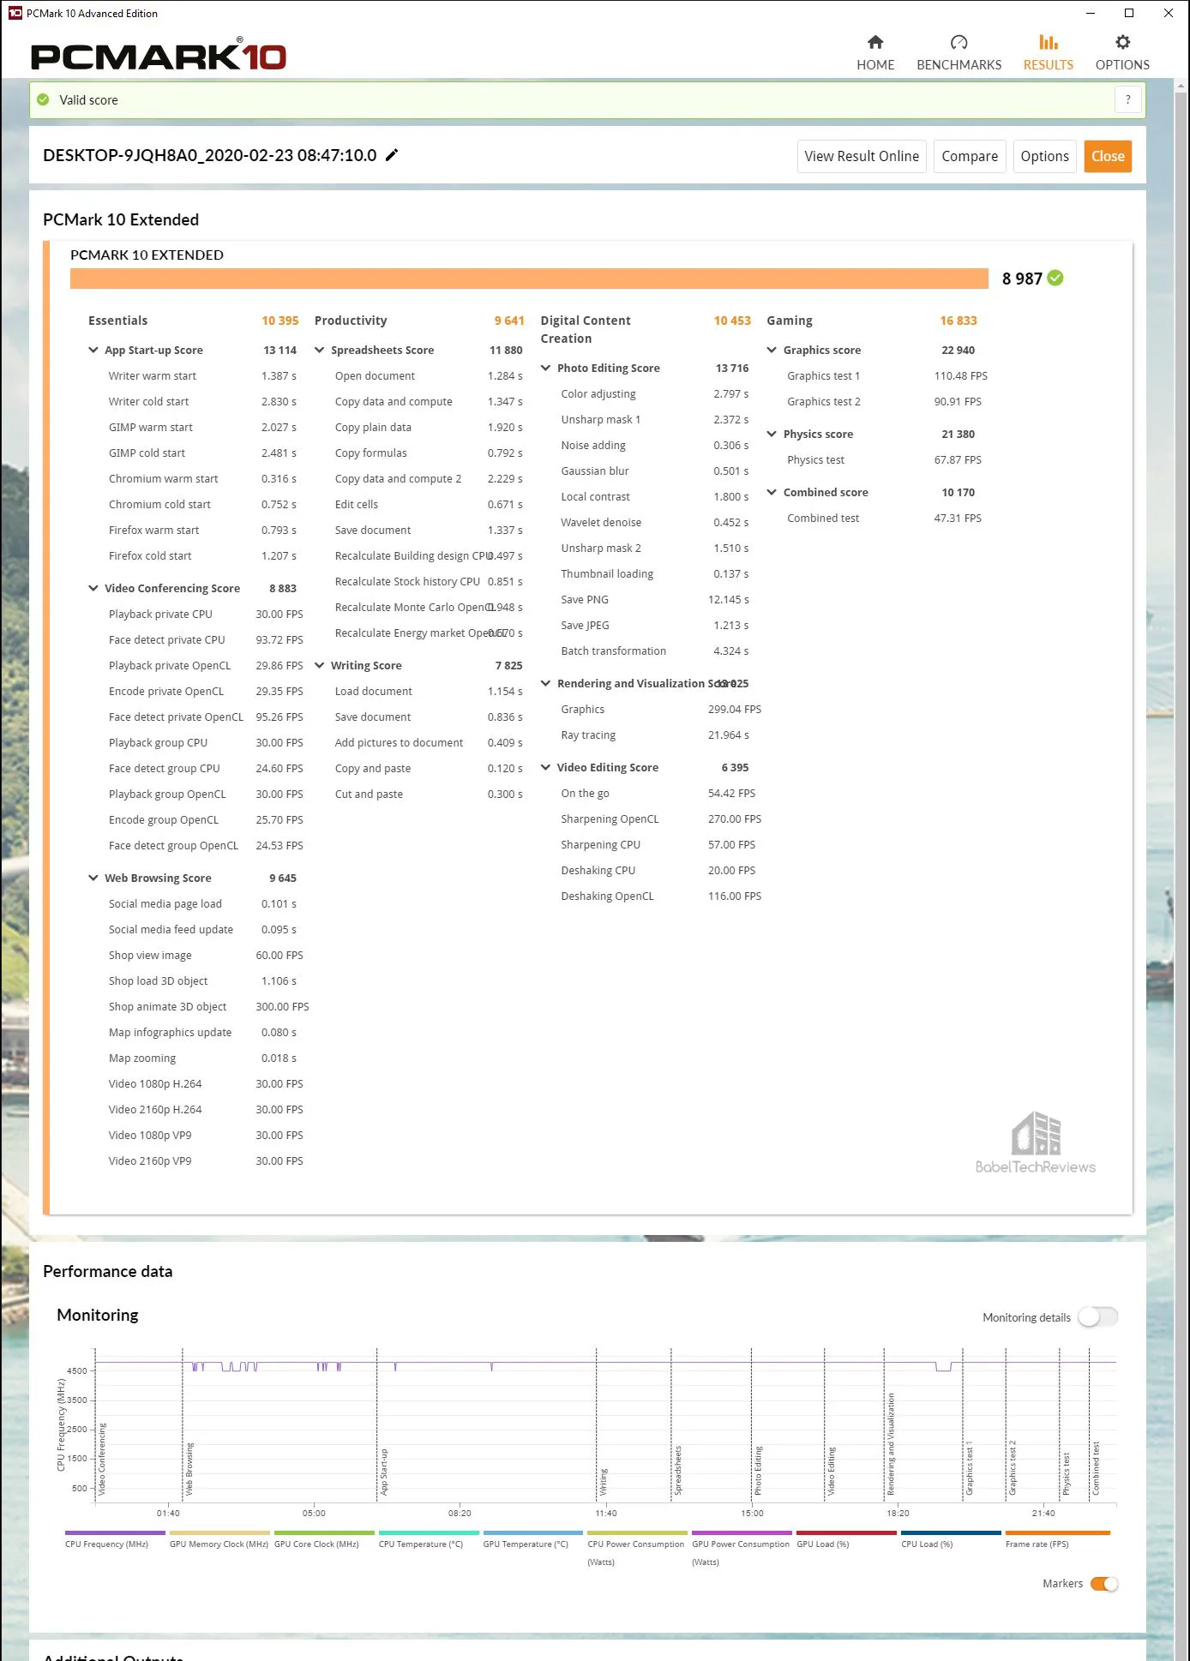This screenshot has height=1661, width=1190.
Task: Select Frame rate (FPS) legend swatch
Action: coord(1058,1532)
